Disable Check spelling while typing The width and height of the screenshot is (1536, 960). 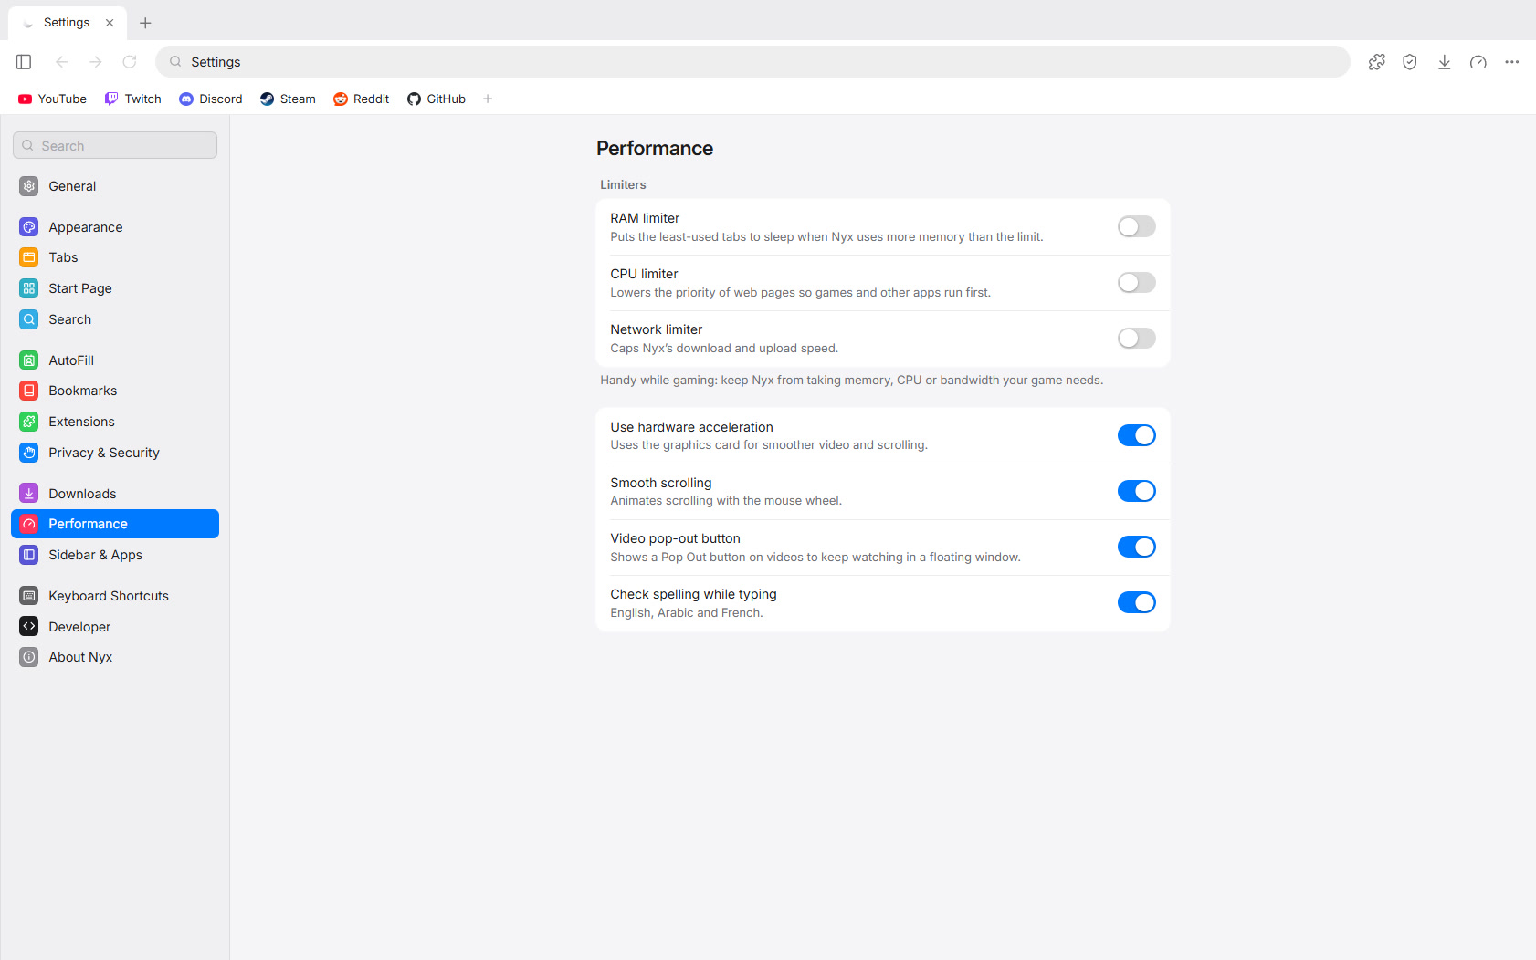1137,602
